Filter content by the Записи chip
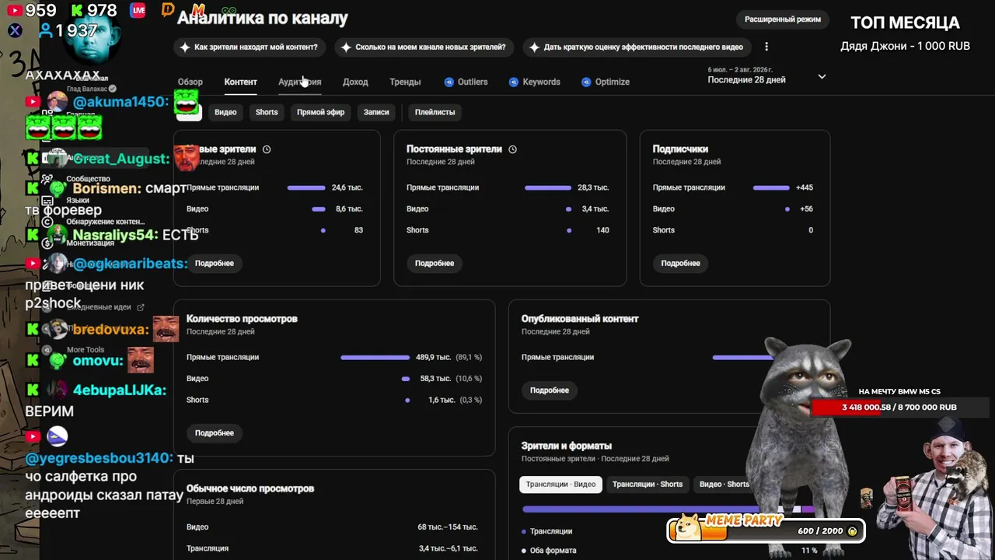995x560 pixels. pos(376,112)
